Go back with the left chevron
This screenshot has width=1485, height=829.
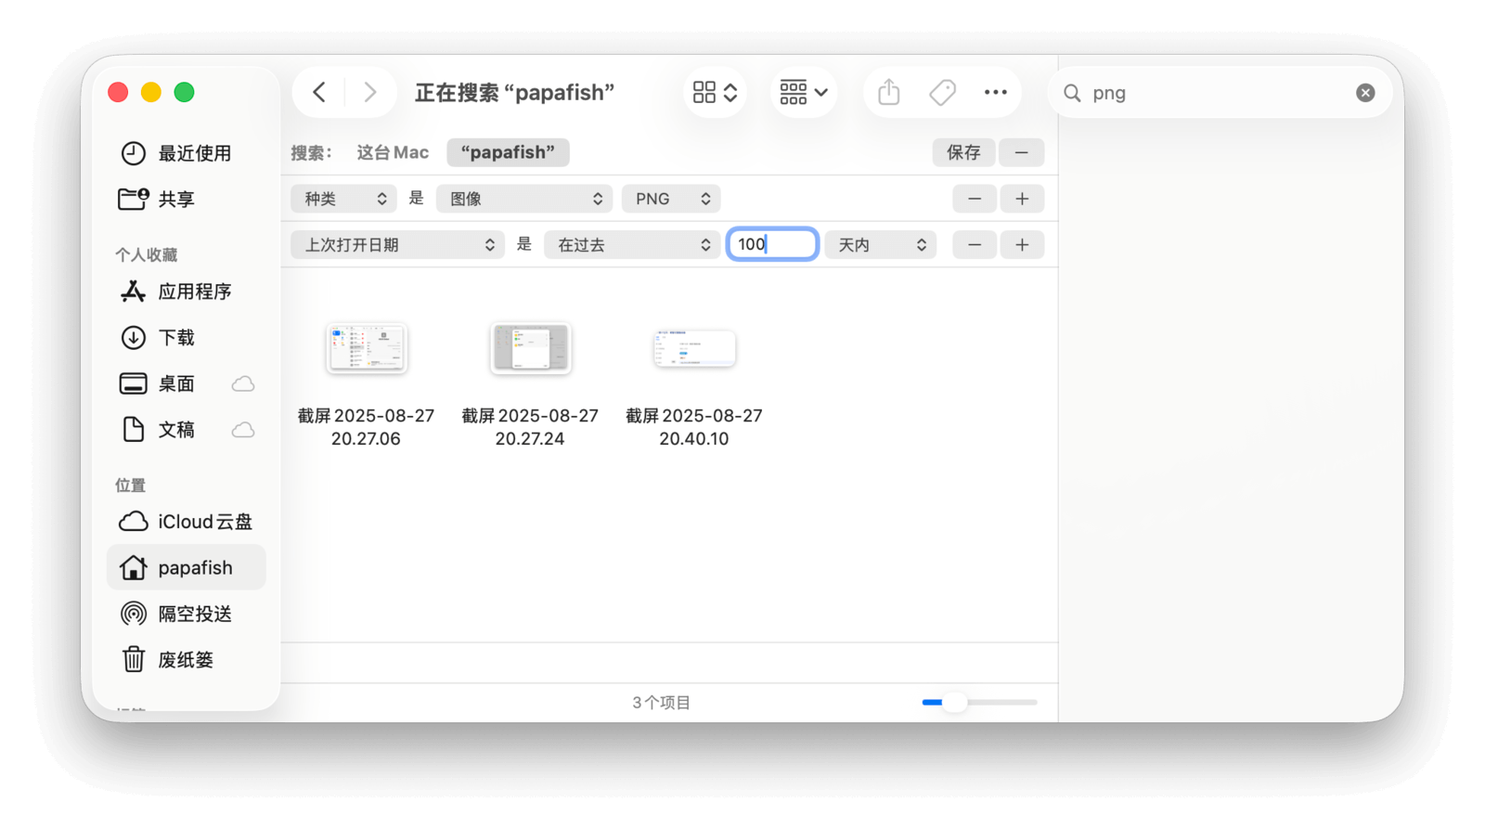319,93
